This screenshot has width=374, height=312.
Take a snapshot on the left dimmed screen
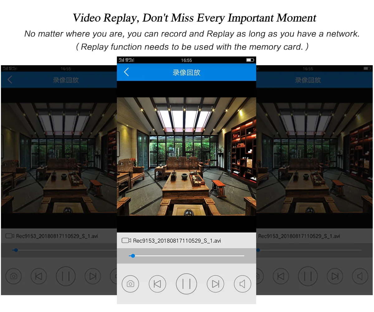point(14,276)
